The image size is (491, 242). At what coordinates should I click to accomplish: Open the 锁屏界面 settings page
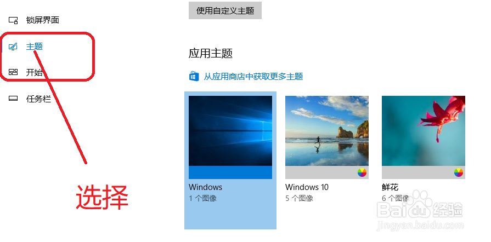(43, 20)
